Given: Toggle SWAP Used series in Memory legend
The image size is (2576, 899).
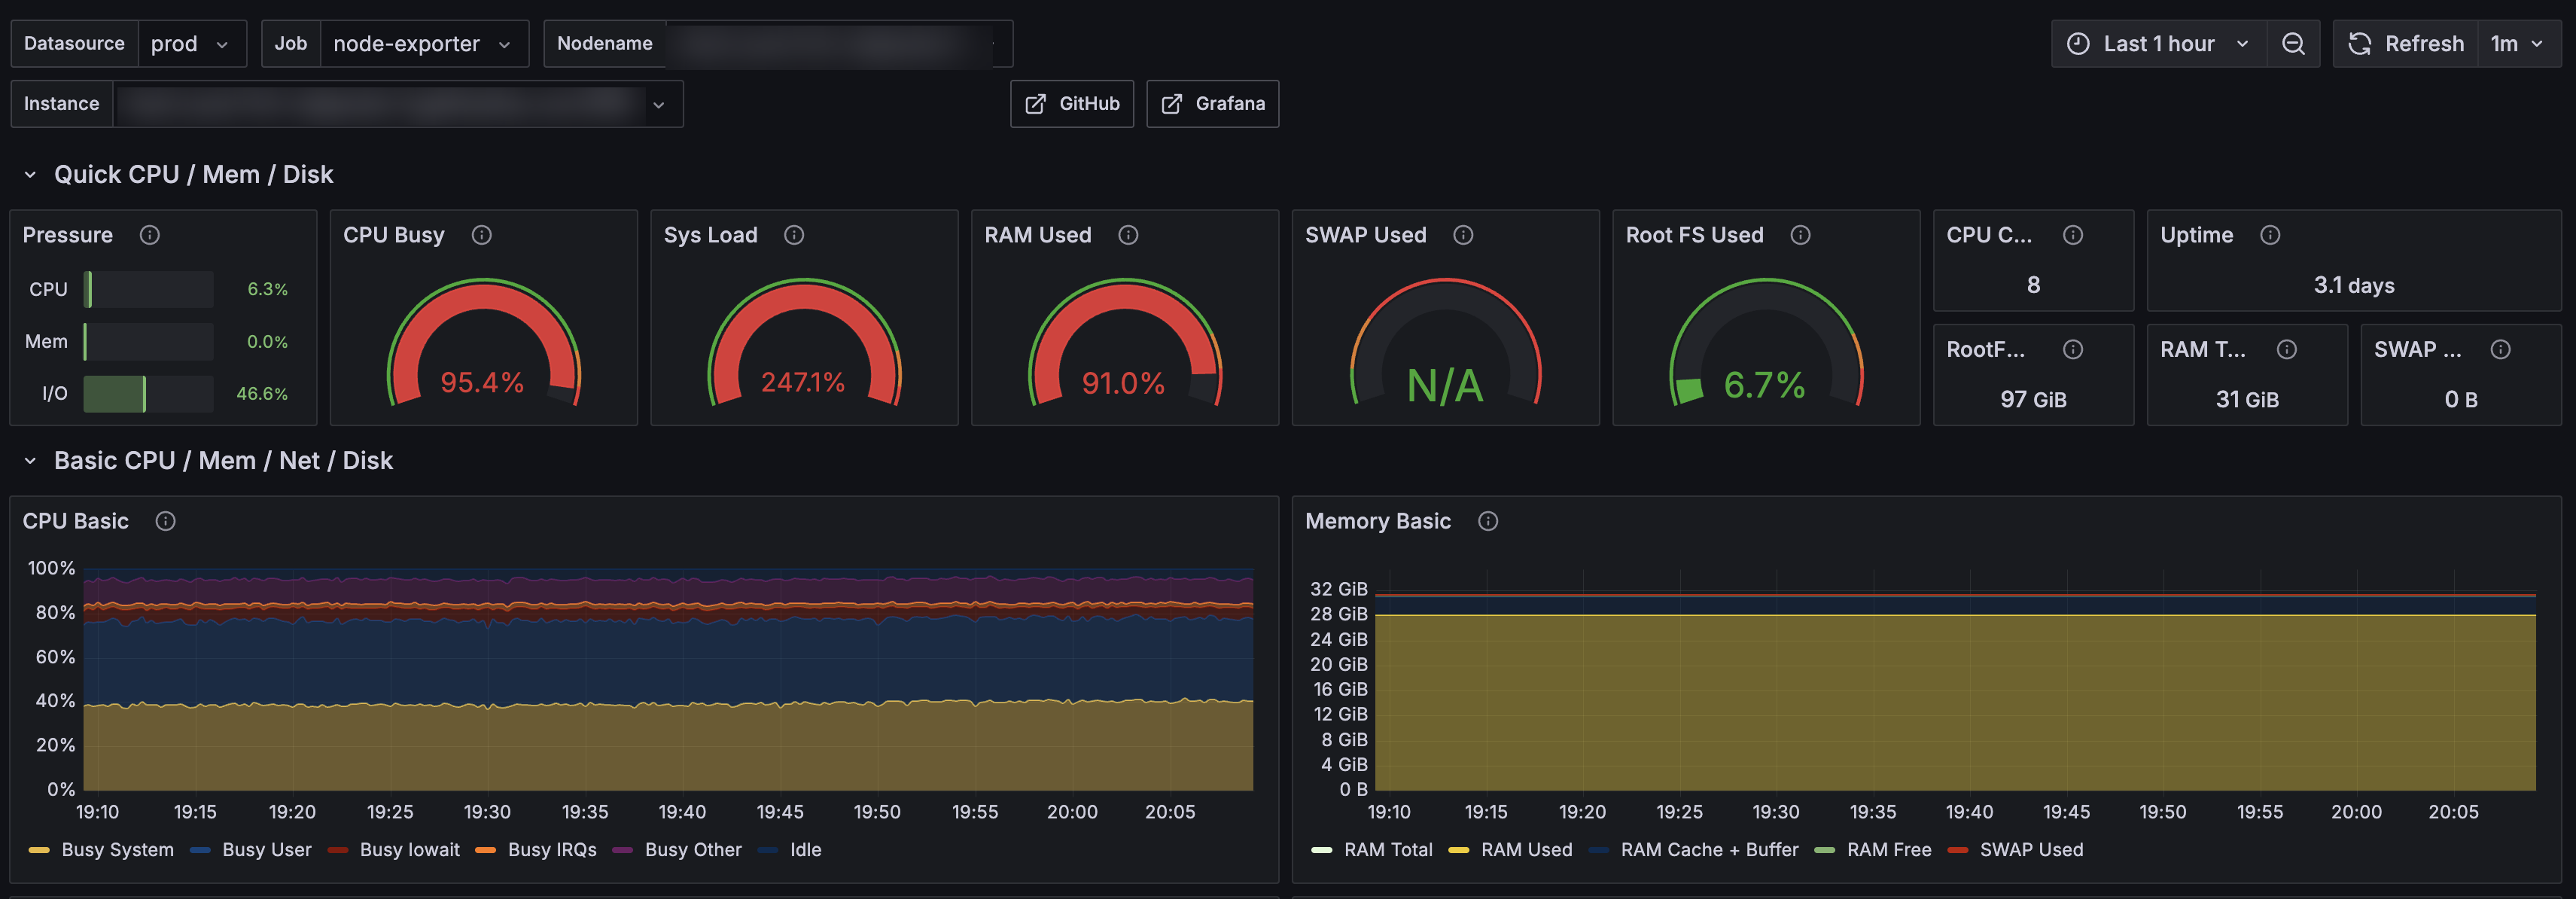Looking at the screenshot, I should pos(2031,850).
